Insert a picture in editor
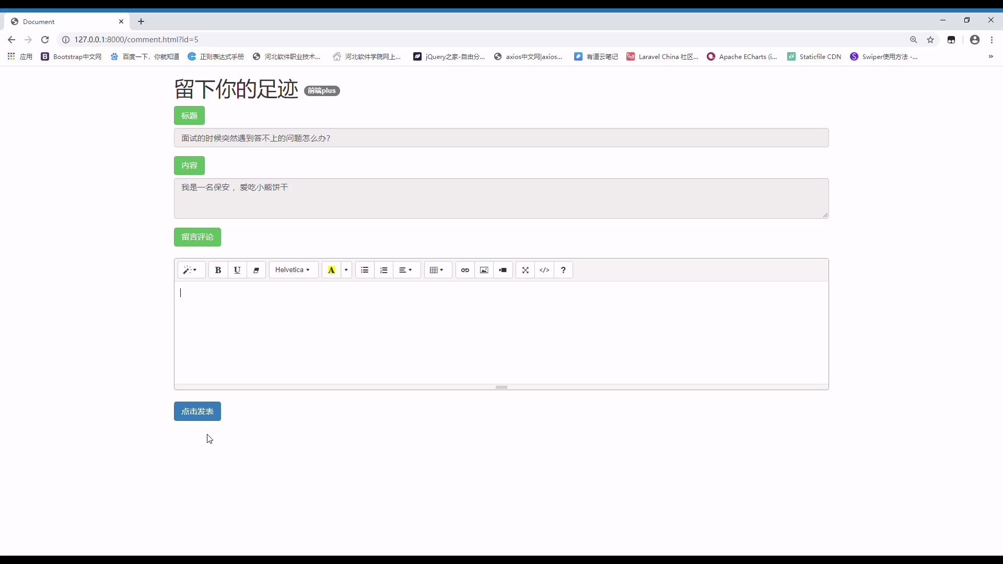 coord(484,270)
